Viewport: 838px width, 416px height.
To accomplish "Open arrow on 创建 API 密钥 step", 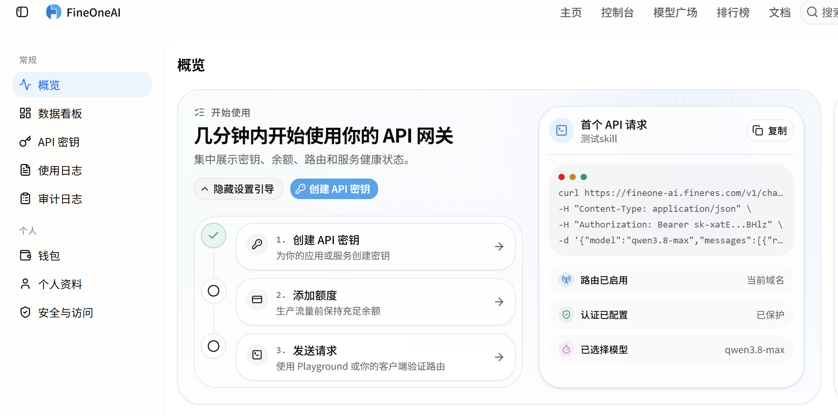I will click(499, 247).
